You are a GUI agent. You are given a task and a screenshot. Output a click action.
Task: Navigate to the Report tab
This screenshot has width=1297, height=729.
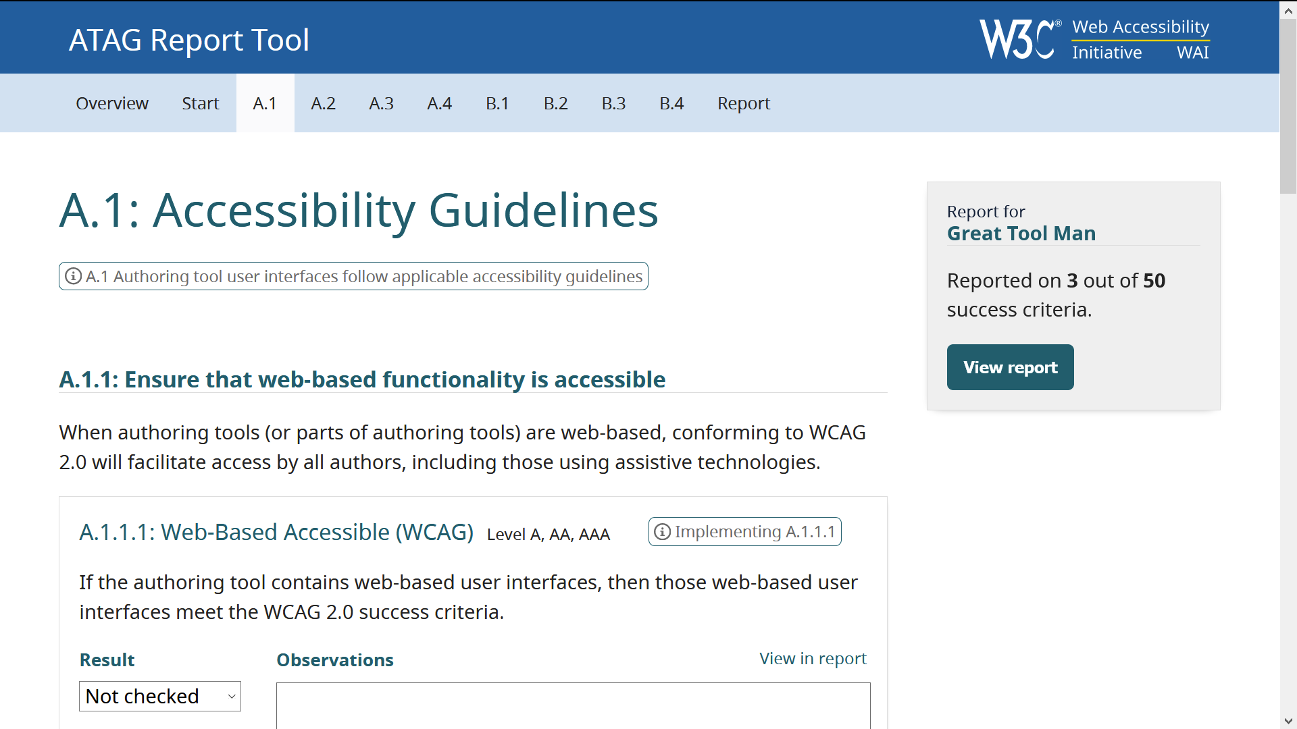click(743, 103)
